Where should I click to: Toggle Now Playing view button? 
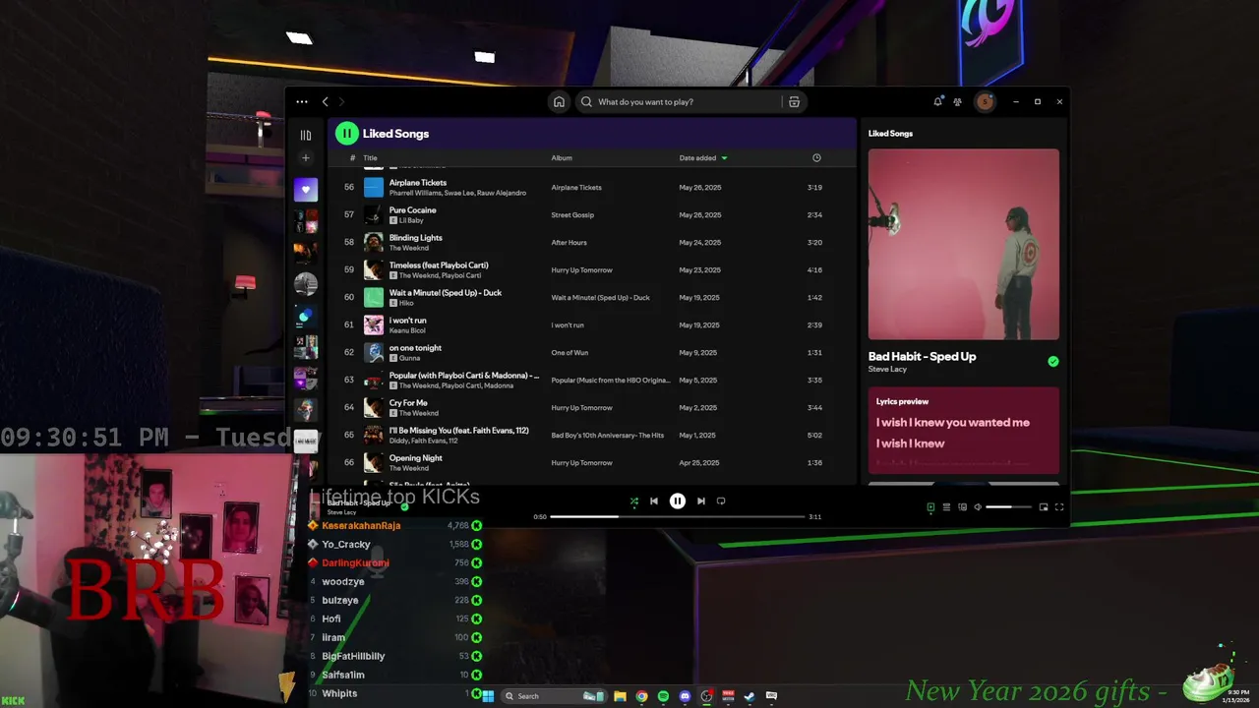point(930,507)
